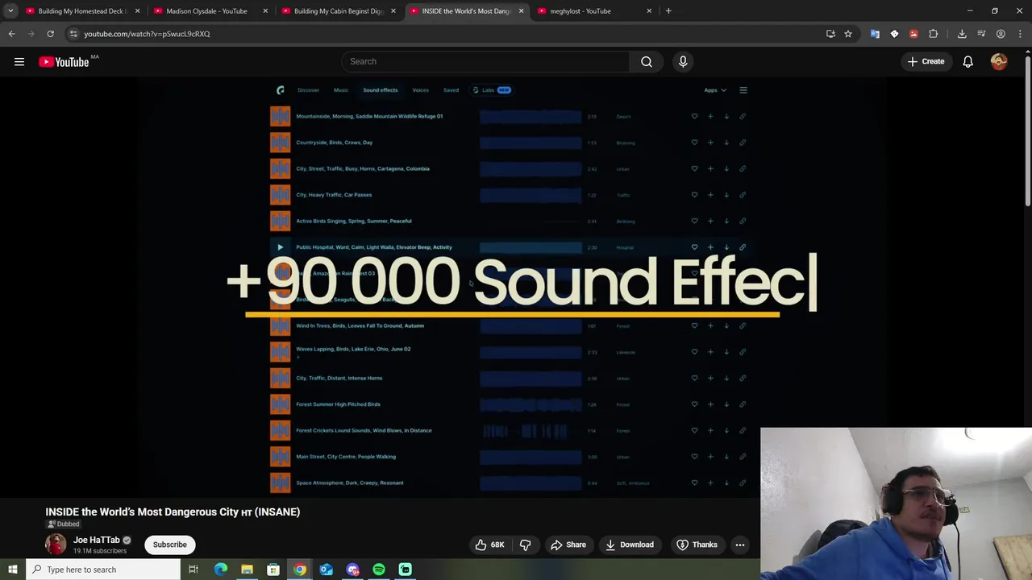1032x580 pixels.
Task: Open Chrome's three-dot menu
Action: coord(1020,34)
